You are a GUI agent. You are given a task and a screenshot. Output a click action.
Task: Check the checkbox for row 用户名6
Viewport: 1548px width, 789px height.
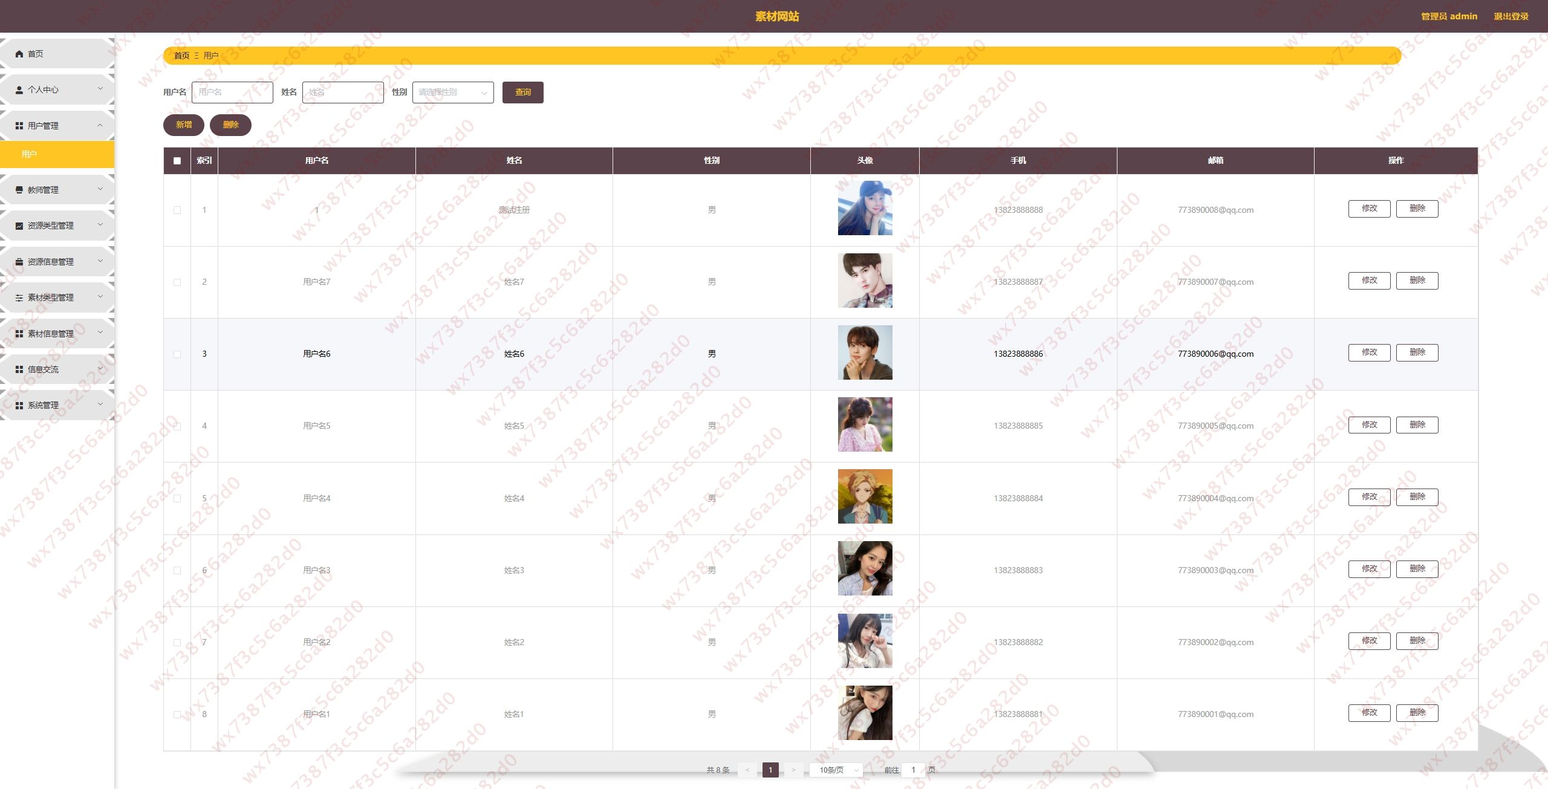click(x=177, y=354)
